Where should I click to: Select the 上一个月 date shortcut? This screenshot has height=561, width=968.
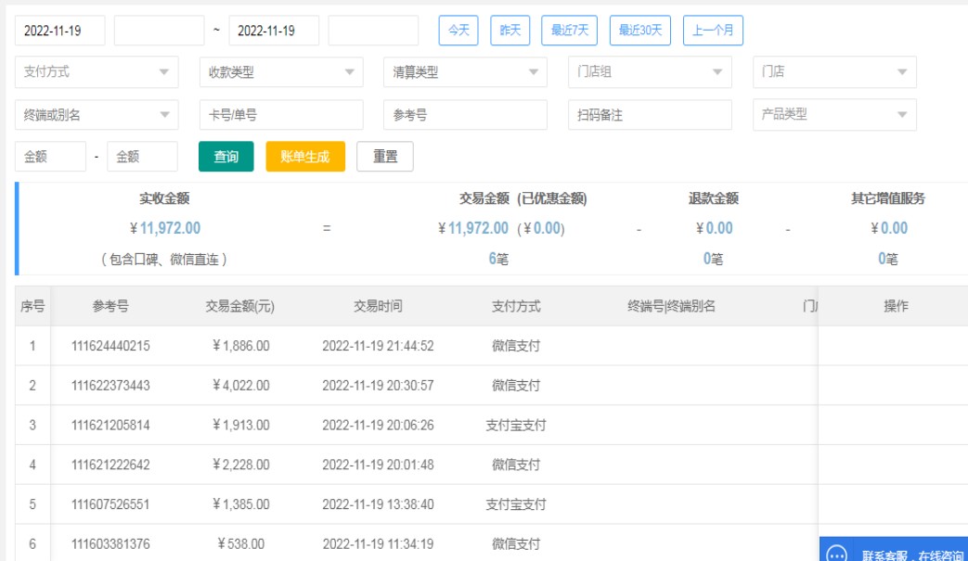[713, 31]
